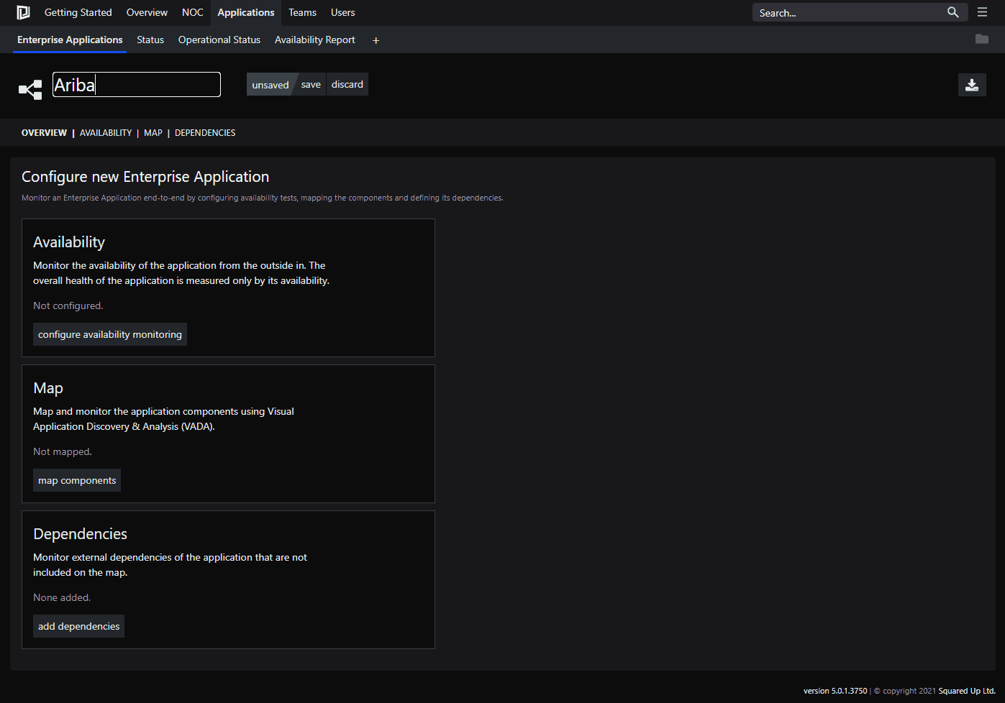Select the OVERVIEW section link
The image size is (1005, 703).
(44, 133)
